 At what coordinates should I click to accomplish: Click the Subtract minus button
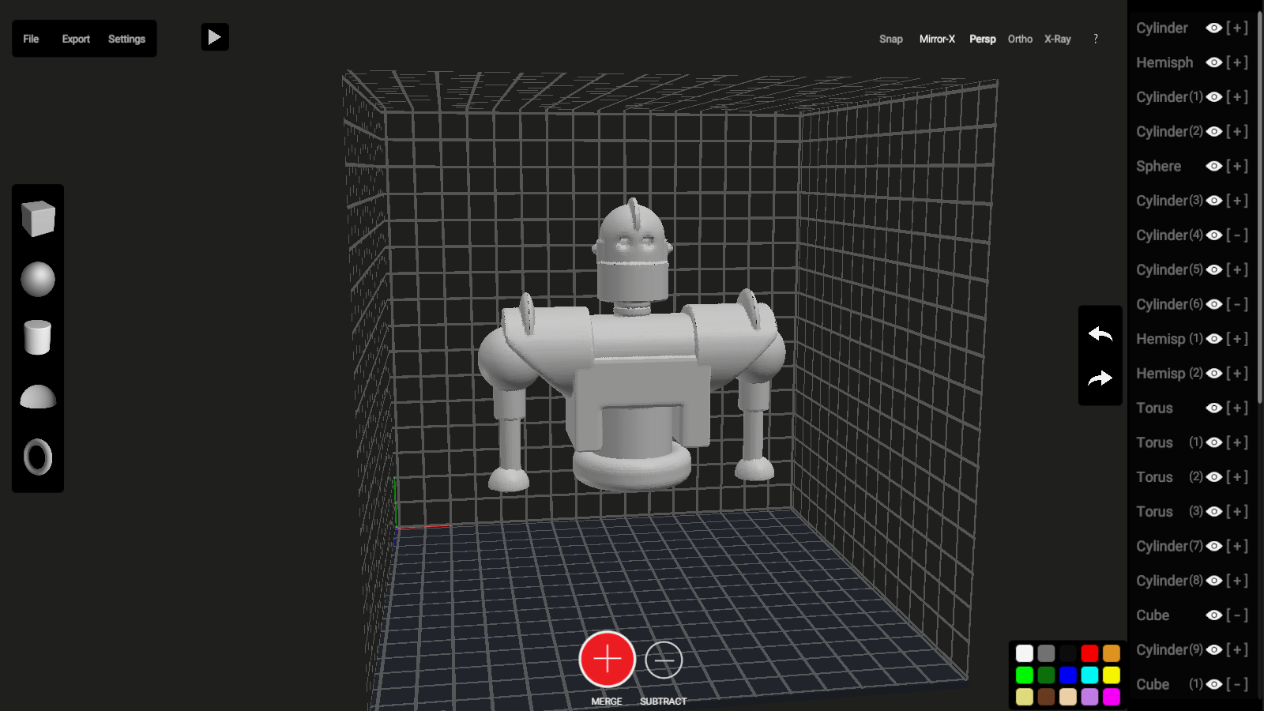click(x=664, y=660)
